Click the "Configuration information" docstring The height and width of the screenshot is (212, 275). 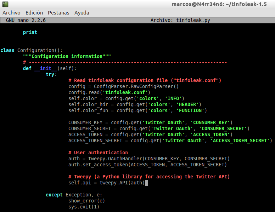click(67, 56)
